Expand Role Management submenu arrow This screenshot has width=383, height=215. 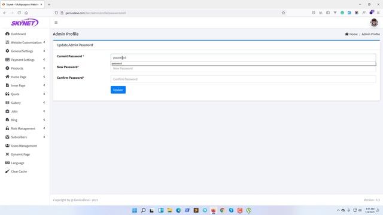point(44,128)
